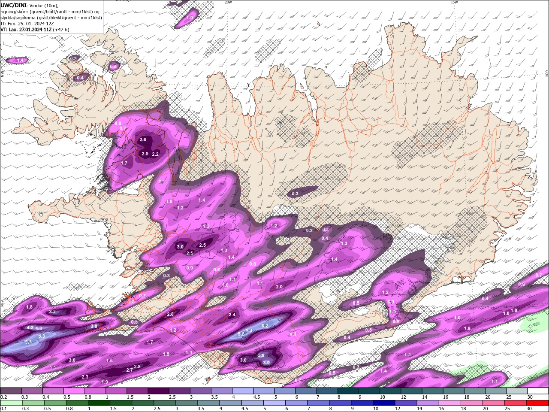549x412 pixels.
Task: Click the 4.2 precipitation value on the map
Action: click(30, 327)
